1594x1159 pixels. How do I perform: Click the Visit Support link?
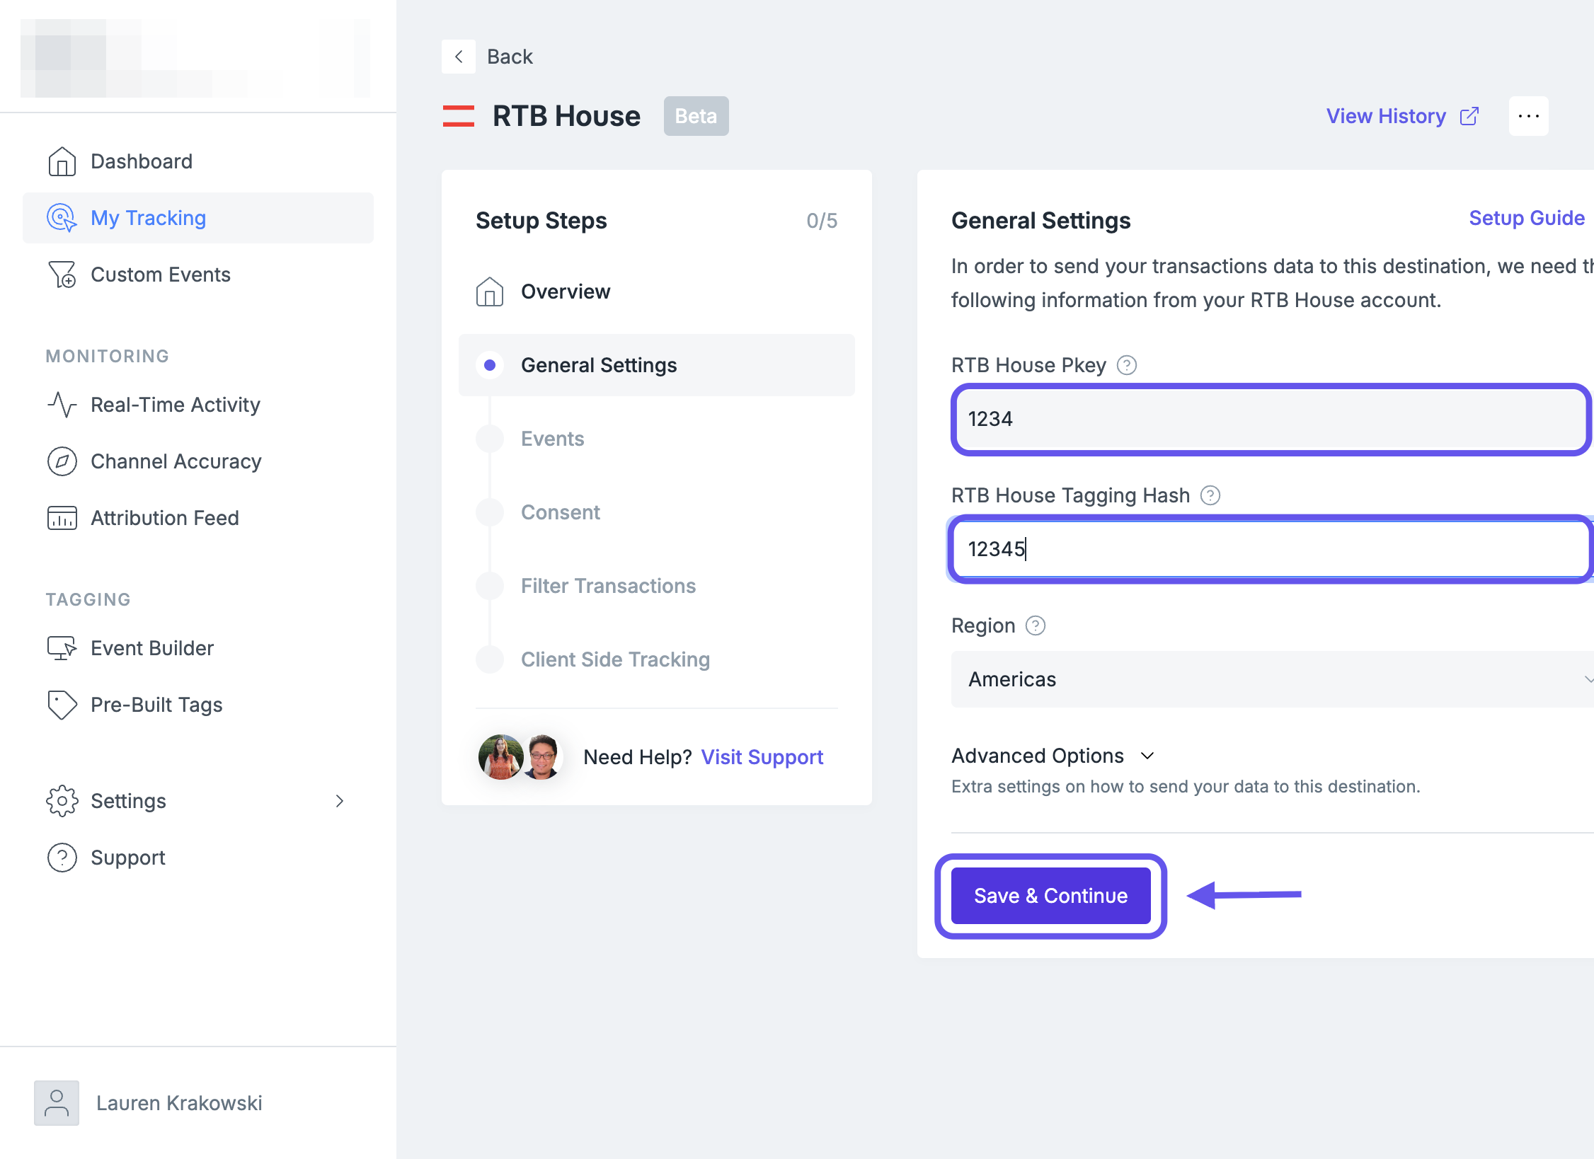point(762,757)
